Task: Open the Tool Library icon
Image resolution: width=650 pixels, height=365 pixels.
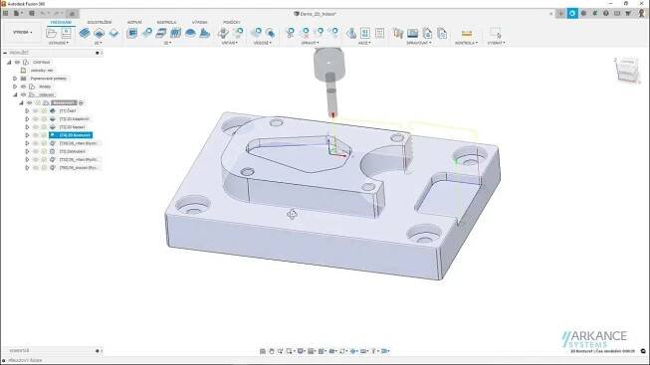Action: pyautogui.click(x=398, y=33)
